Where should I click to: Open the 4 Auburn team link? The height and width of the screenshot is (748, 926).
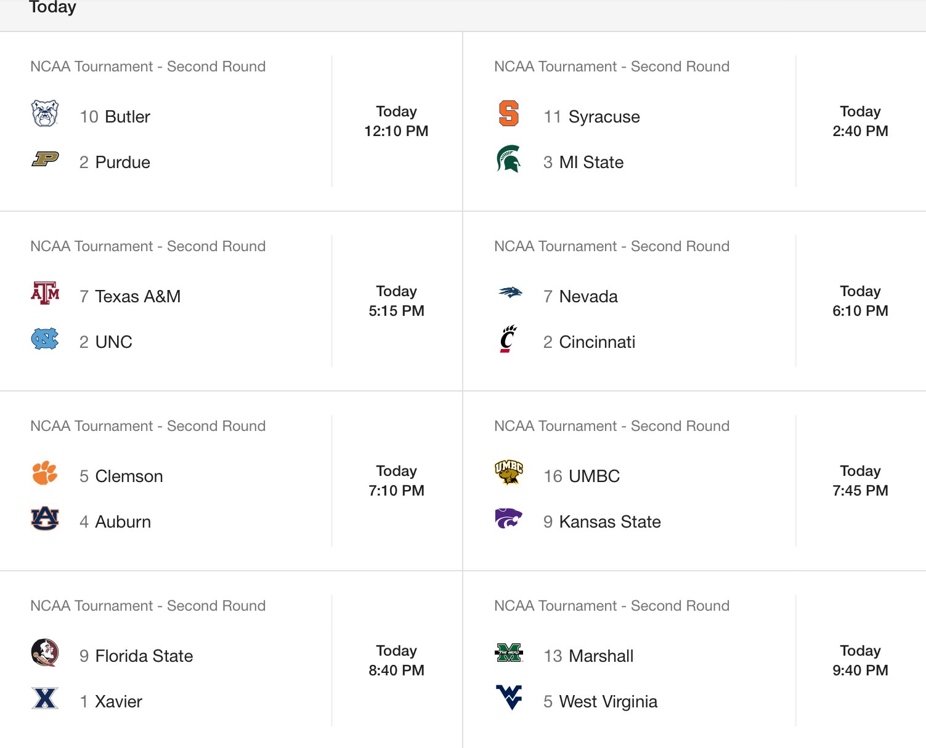point(115,521)
